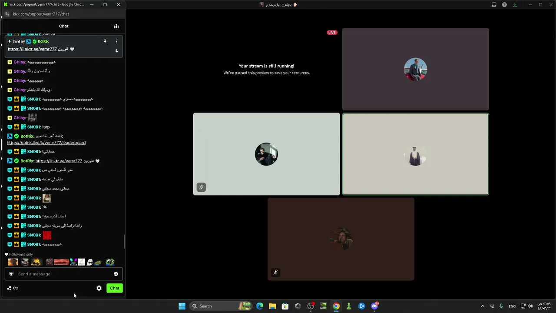556x313 pixels.
Task: Select the bottom participant avatar tile
Action: pyautogui.click(x=341, y=239)
